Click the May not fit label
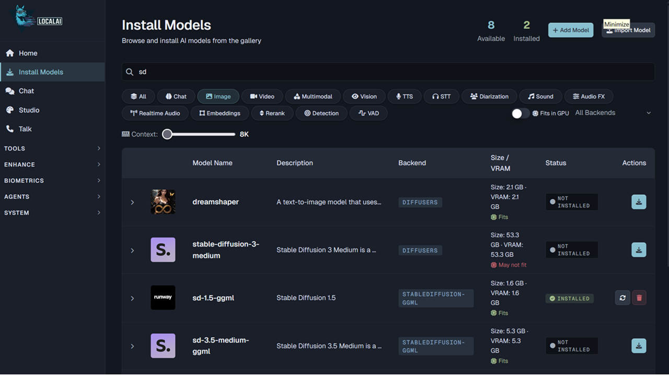 pyautogui.click(x=509, y=265)
